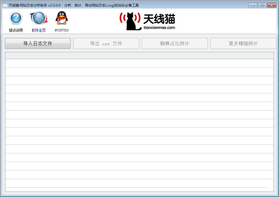
Task: Open the help question mark icon
Action: tap(16, 18)
